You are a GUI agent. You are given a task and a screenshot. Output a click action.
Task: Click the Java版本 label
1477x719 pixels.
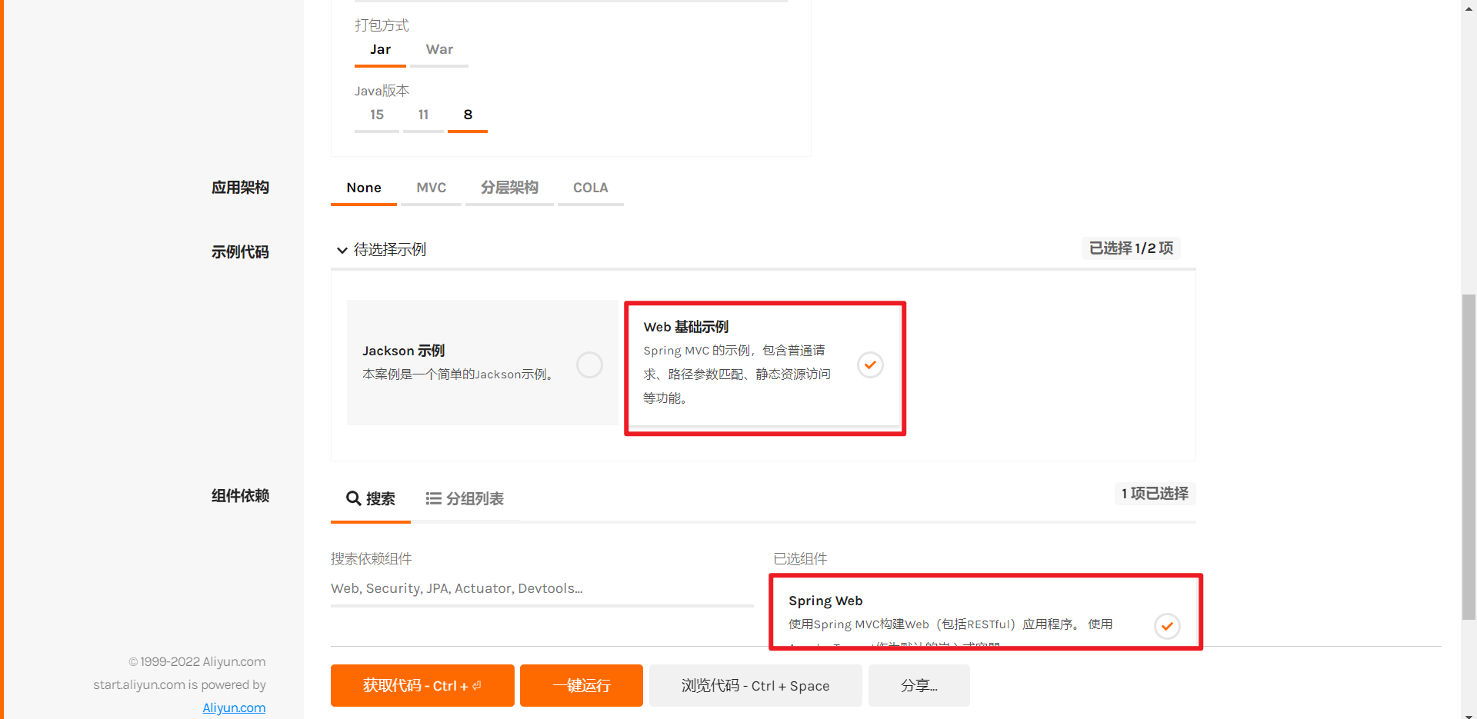click(382, 91)
